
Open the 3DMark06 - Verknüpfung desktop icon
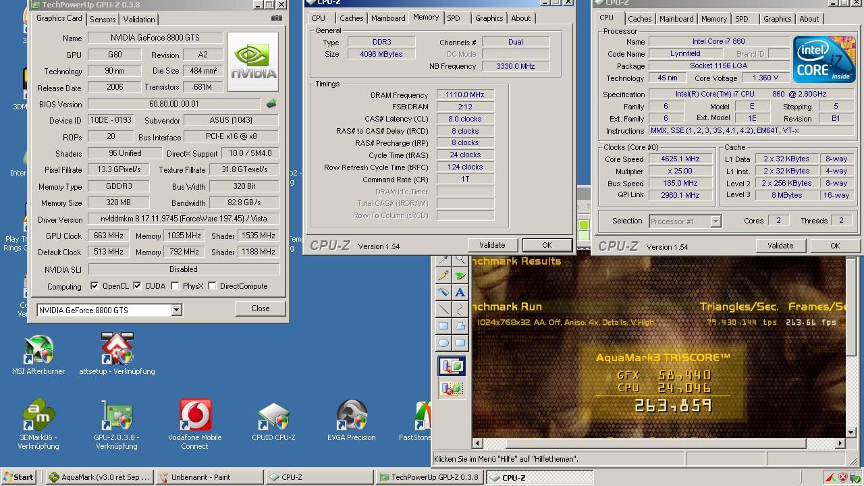coord(38,425)
